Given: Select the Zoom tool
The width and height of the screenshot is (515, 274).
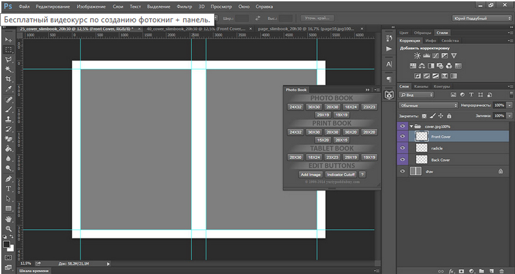Looking at the screenshot, I should pyautogui.click(x=9, y=228).
